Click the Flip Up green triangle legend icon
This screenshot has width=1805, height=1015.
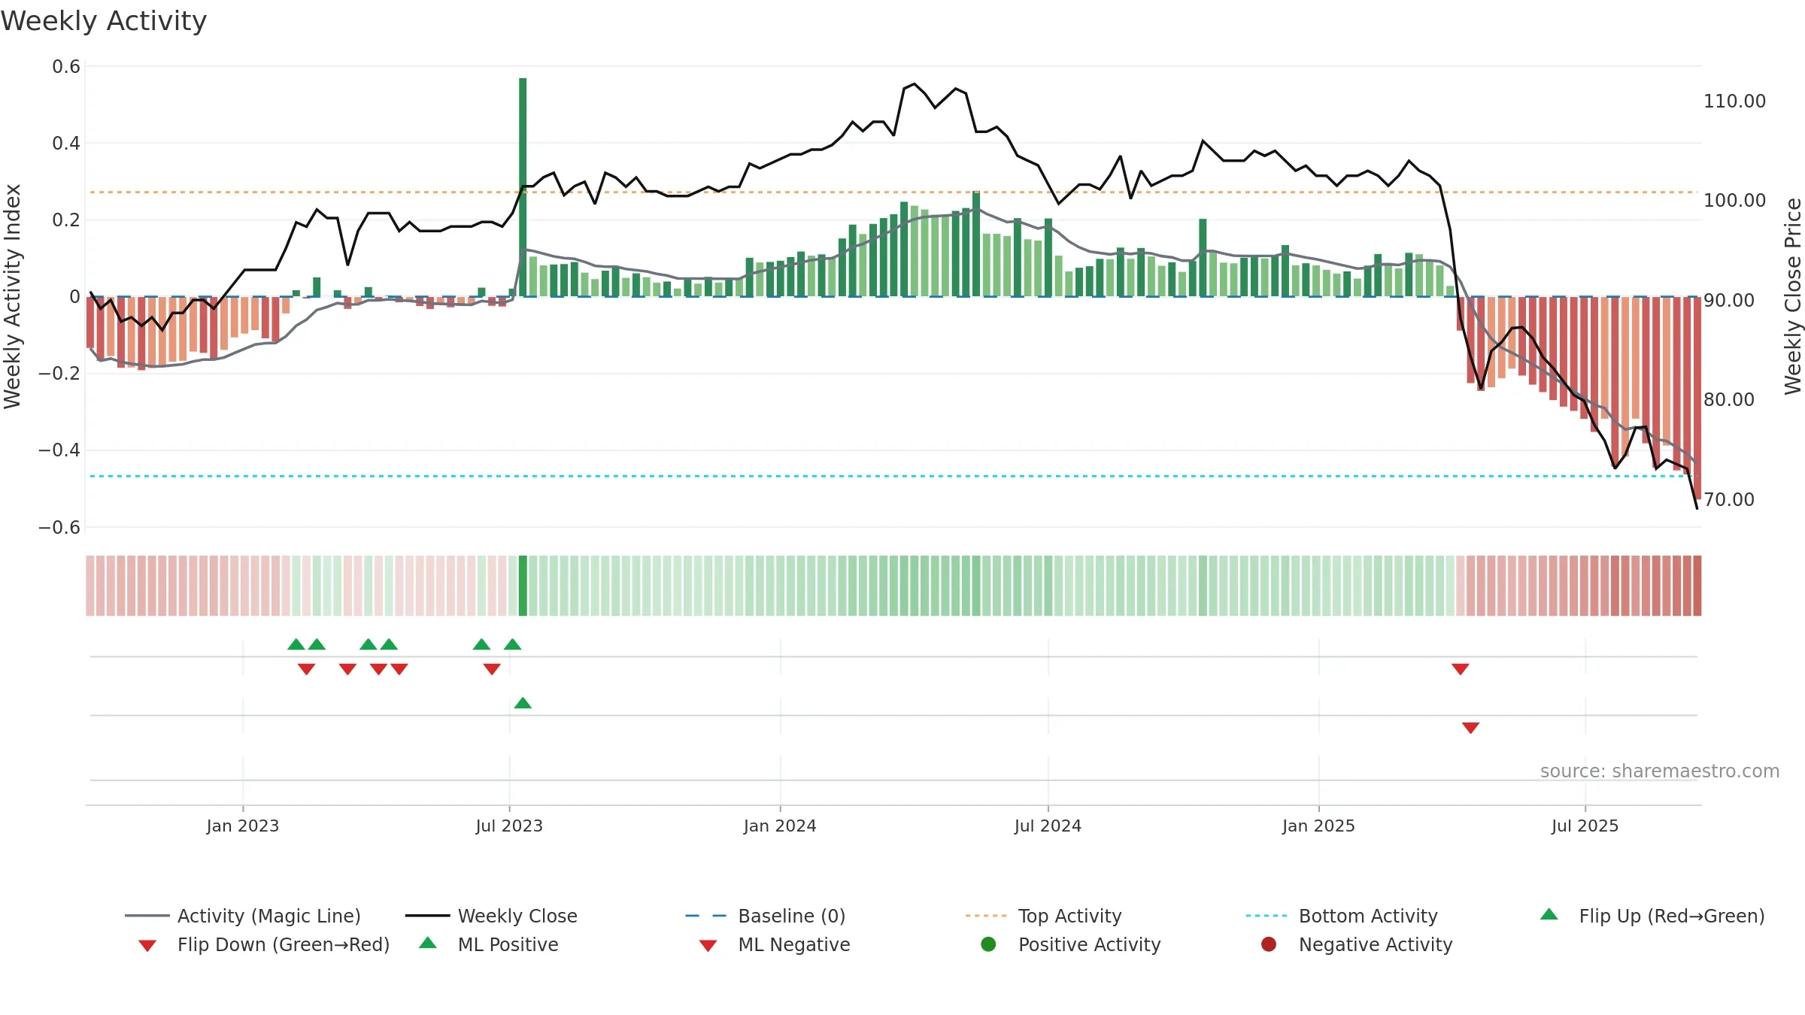[x=1549, y=914]
